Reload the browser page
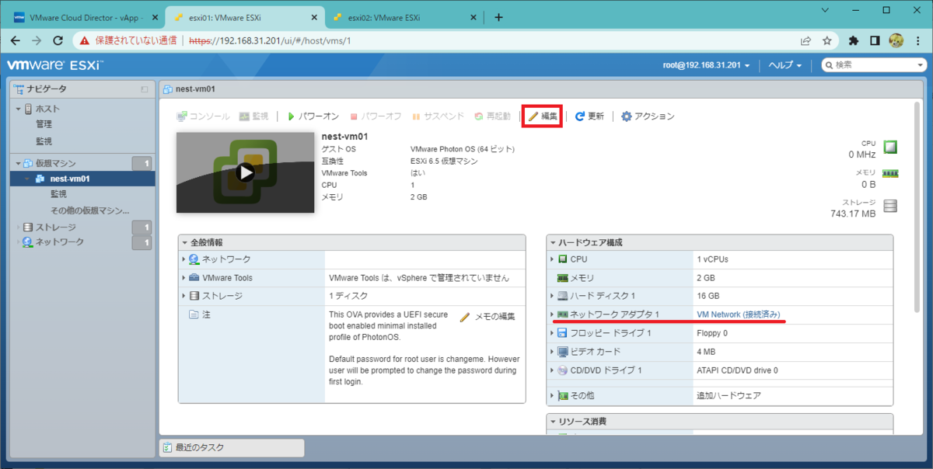Image resolution: width=933 pixels, height=469 pixels. tap(58, 40)
